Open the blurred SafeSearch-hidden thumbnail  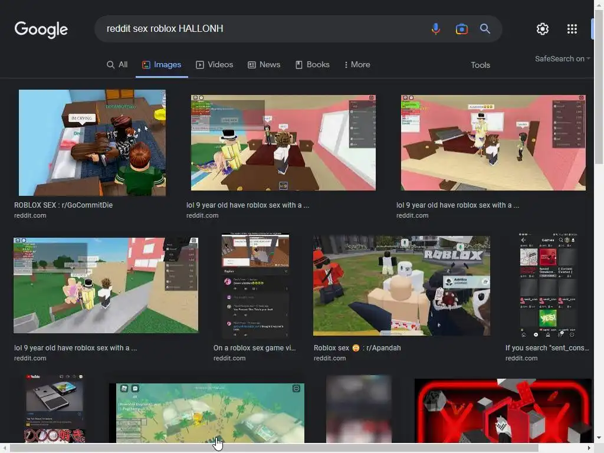[x=359, y=409]
